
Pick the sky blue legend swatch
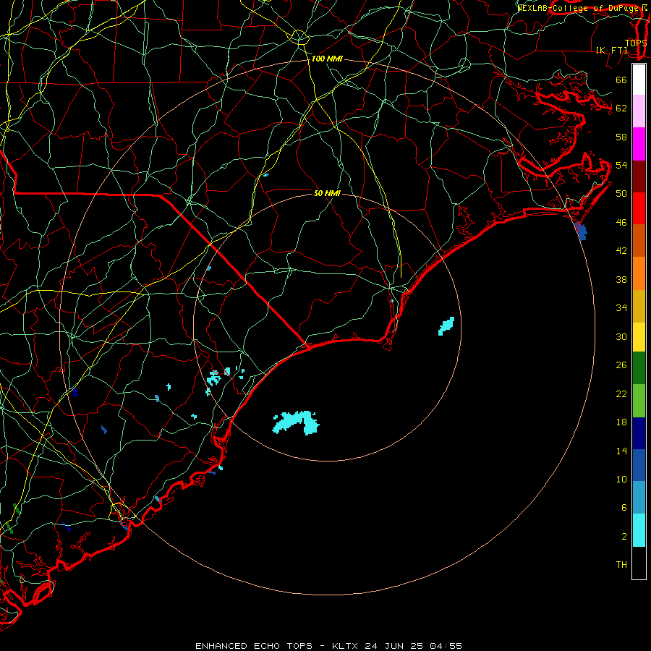point(639,498)
